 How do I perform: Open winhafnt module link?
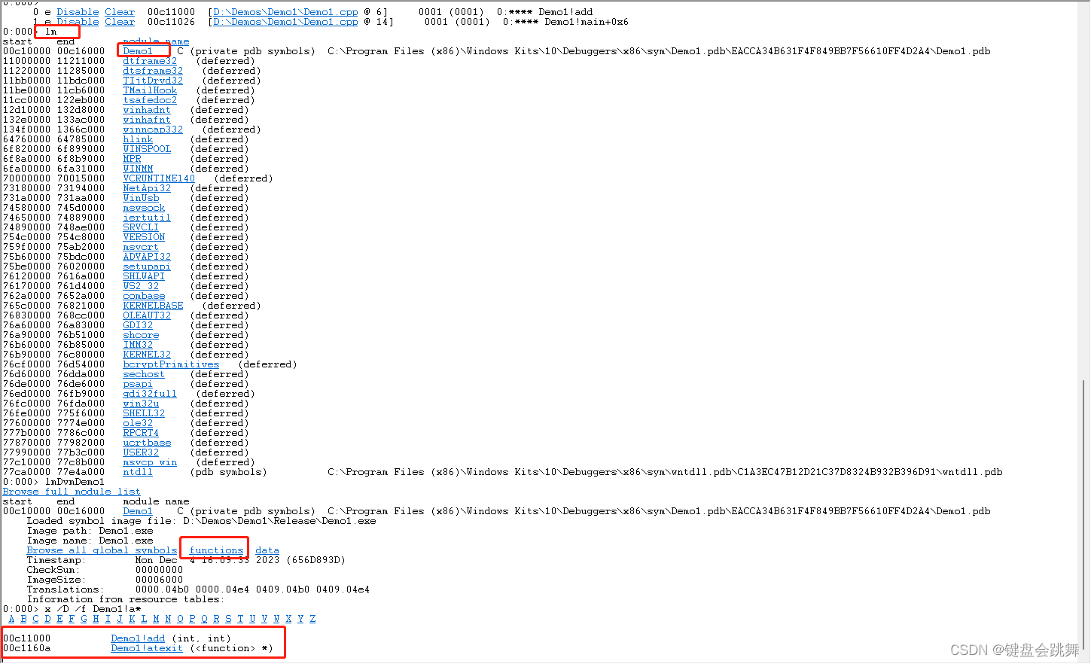pos(147,120)
